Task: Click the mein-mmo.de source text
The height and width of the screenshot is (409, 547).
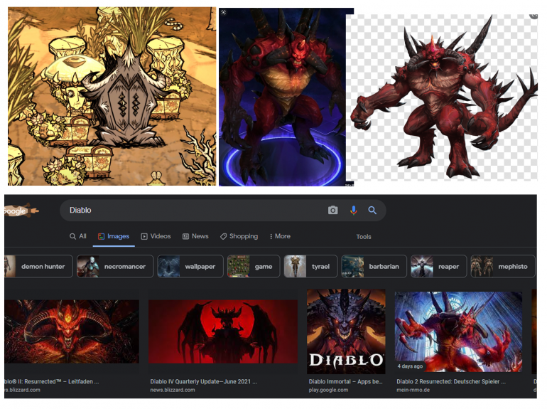Action: 413,390
